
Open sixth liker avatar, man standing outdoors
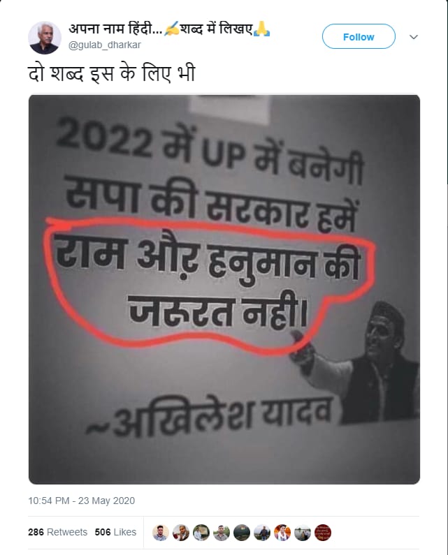262,533
